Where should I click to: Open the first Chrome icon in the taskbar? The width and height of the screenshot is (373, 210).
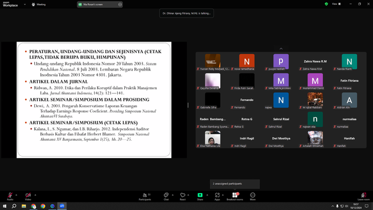33,206
